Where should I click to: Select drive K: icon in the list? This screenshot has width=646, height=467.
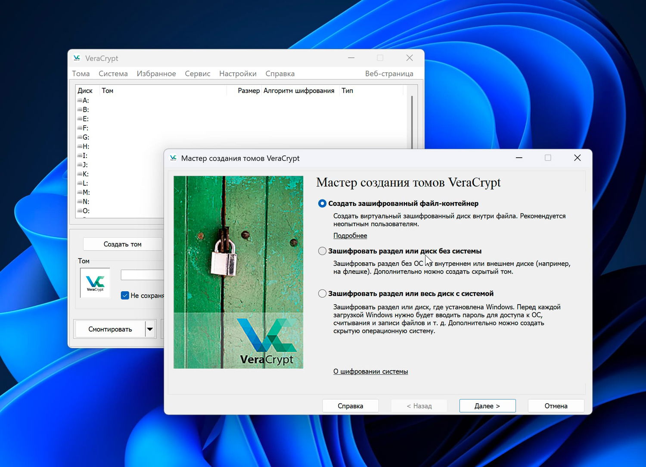(80, 174)
